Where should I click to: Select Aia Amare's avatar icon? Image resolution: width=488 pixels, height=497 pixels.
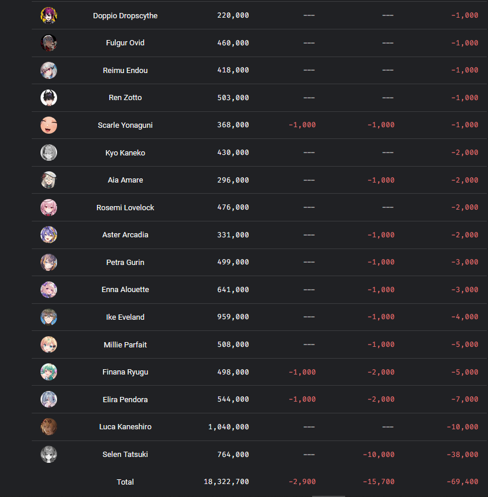[x=49, y=180]
